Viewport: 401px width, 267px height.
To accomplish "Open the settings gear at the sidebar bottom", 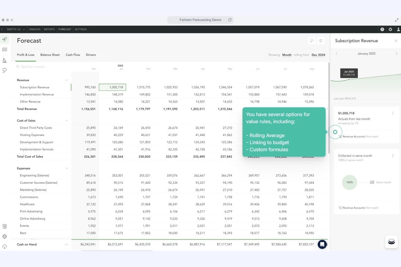I will [x=5, y=236].
